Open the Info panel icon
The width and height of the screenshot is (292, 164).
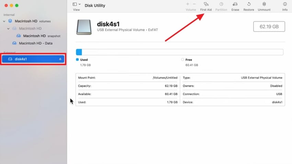[x=285, y=4]
